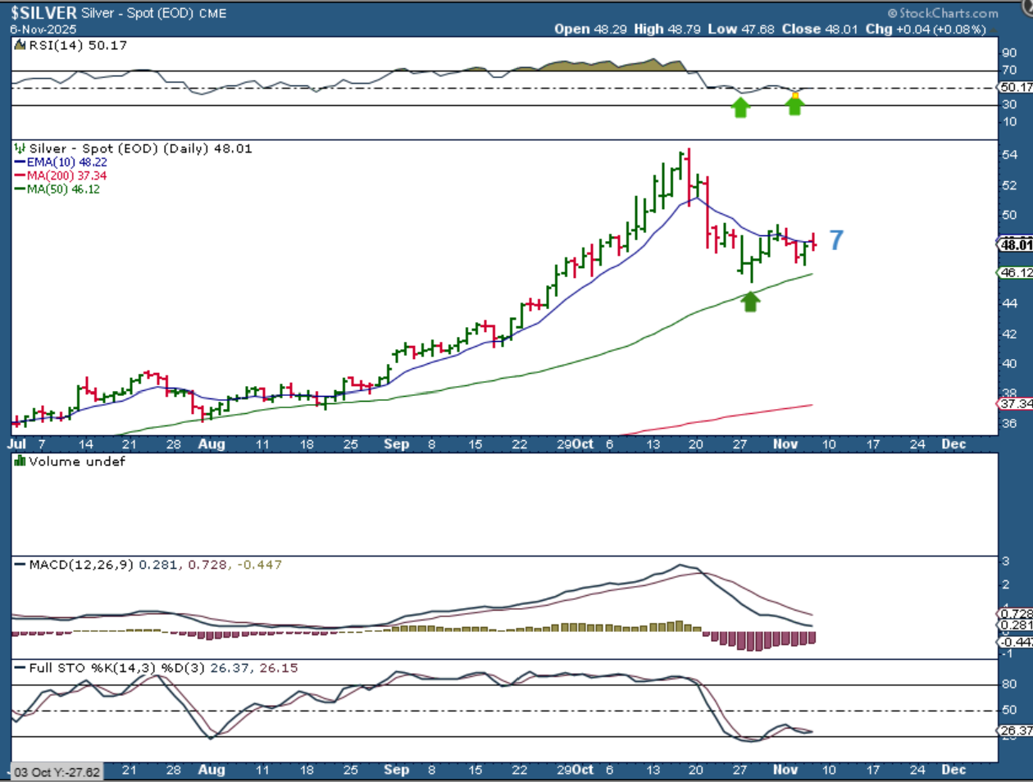Click the 0.728 MACD signal tag on axis

[x=1015, y=614]
